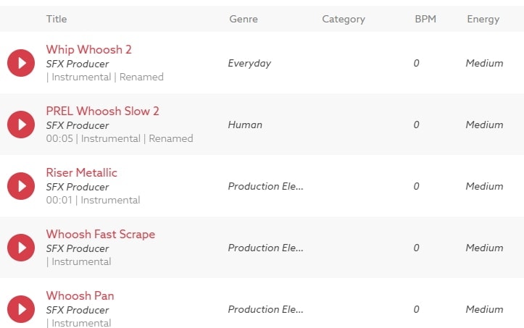Sort by the BPM column header
This screenshot has height=328, width=524.
[425, 19]
